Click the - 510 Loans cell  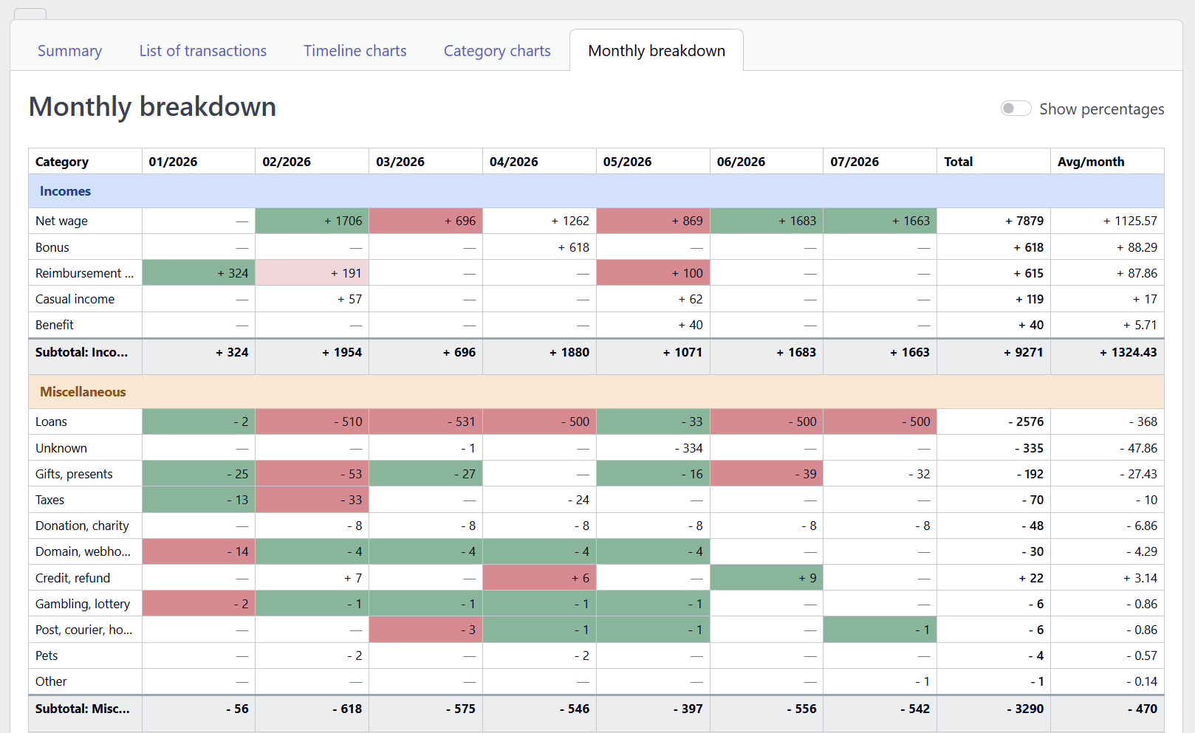tap(312, 421)
